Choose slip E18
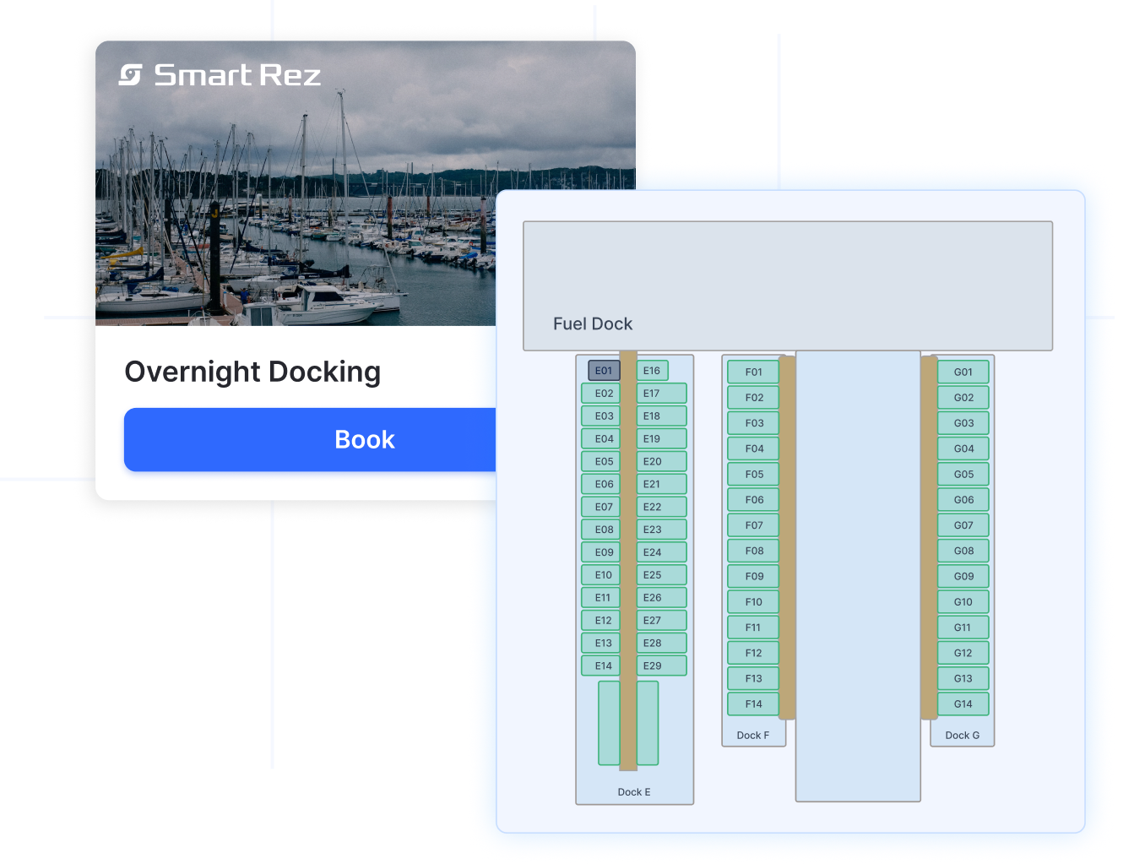Image resolution: width=1123 pixels, height=864 pixels. (661, 416)
